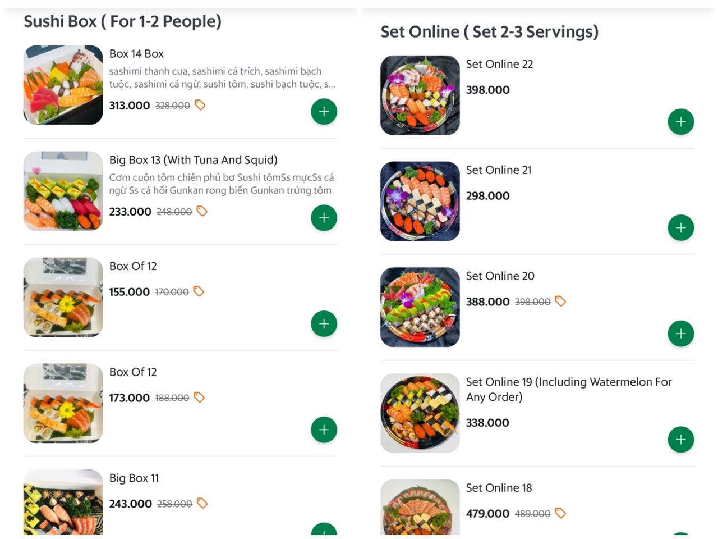The image size is (718, 539).
Task: Click the Set Online section heading
Action: coord(490,31)
